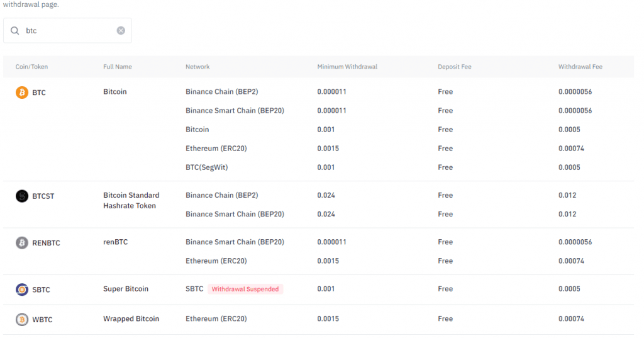The image size is (644, 338).
Task: Click the orange BTC coin icon
Action: click(x=22, y=93)
